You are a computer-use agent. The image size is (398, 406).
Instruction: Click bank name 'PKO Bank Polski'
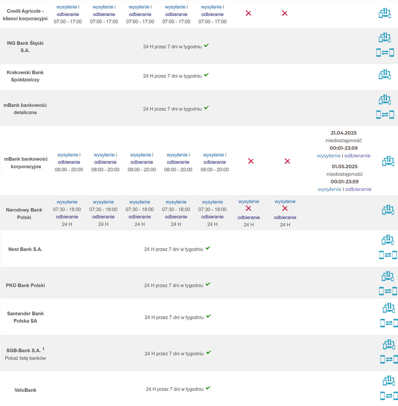click(x=25, y=285)
